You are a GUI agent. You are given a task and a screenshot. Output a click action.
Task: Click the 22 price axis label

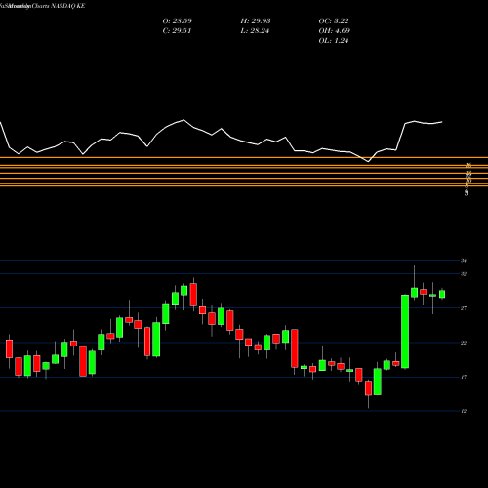(x=464, y=343)
